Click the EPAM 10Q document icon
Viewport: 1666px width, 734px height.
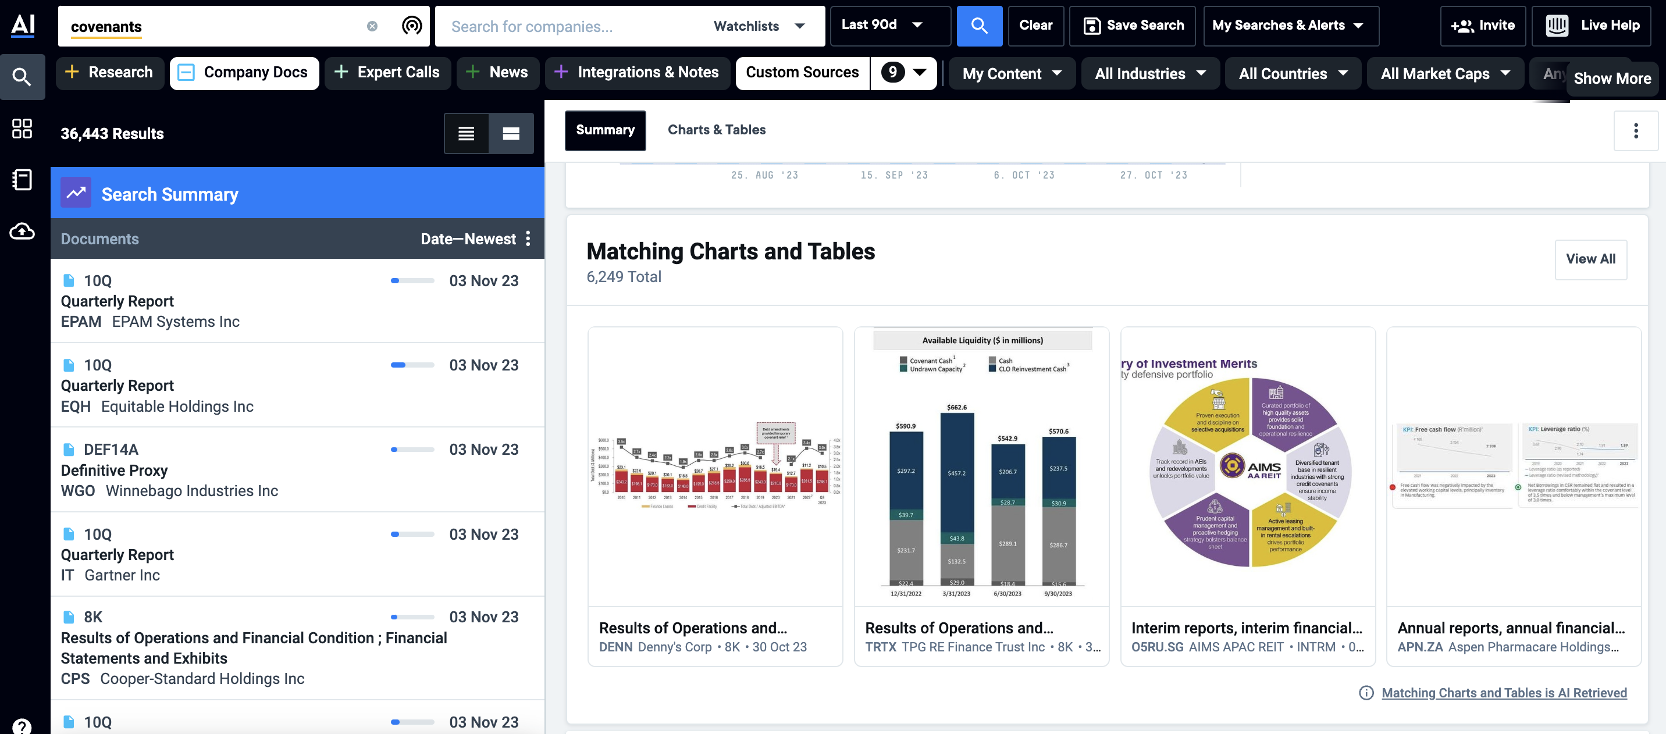point(68,280)
